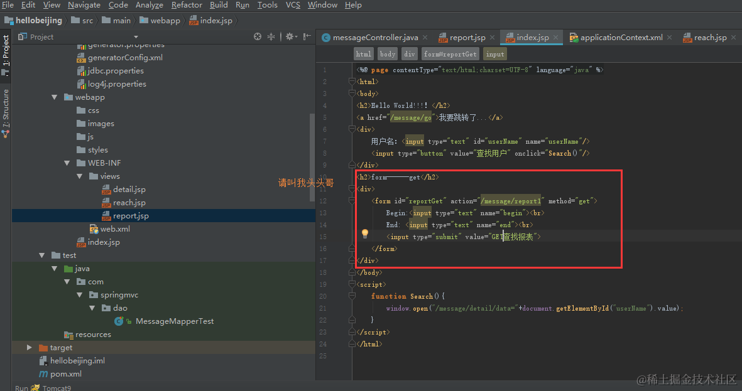
Task: Place cursor on line 21 window.open code
Action: click(x=534, y=308)
